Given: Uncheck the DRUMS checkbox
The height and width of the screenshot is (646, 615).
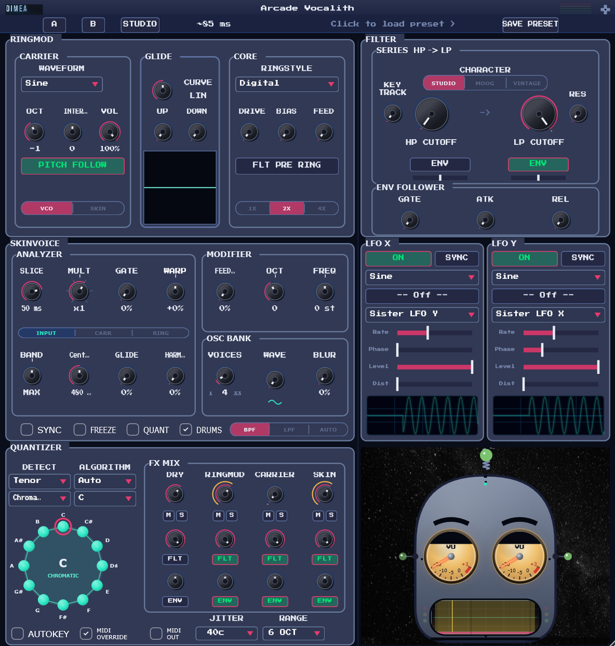Looking at the screenshot, I should coord(185,429).
